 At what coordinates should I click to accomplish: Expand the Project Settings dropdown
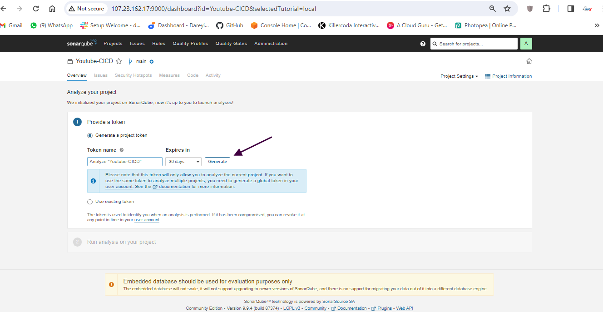coord(459,76)
